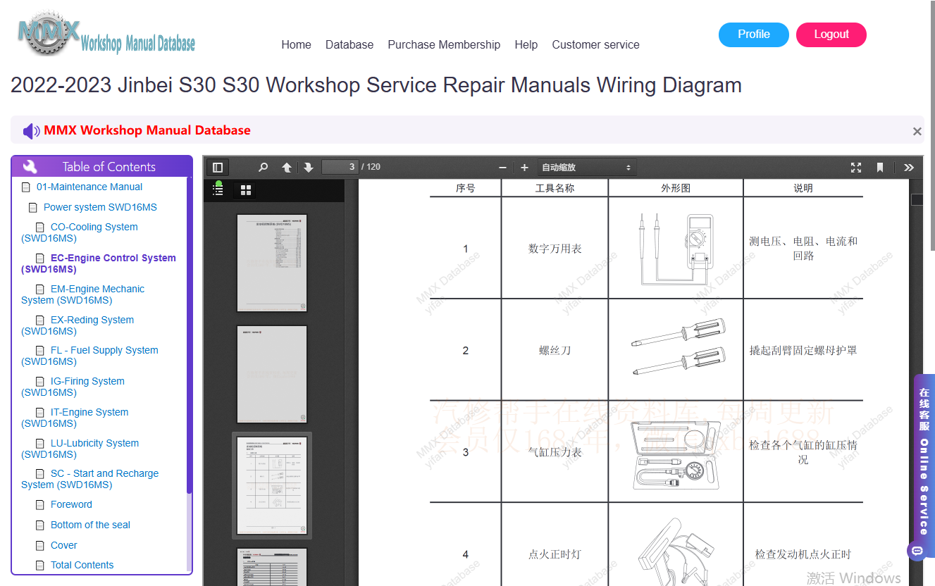Open the Database menu item

pyautogui.click(x=349, y=44)
